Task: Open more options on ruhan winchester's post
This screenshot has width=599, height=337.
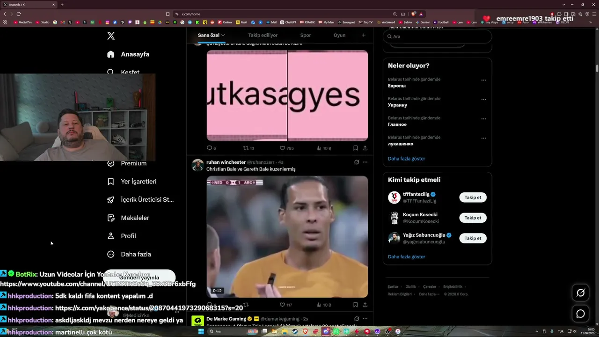Action: 365,162
